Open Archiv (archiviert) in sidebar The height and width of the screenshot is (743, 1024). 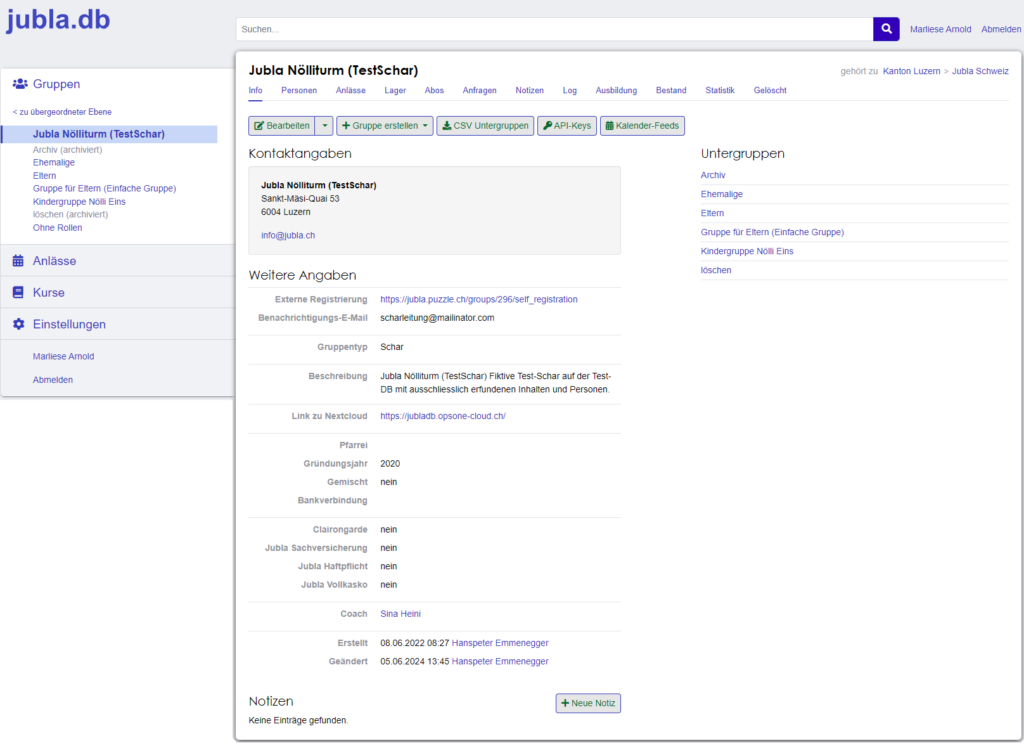(x=67, y=150)
